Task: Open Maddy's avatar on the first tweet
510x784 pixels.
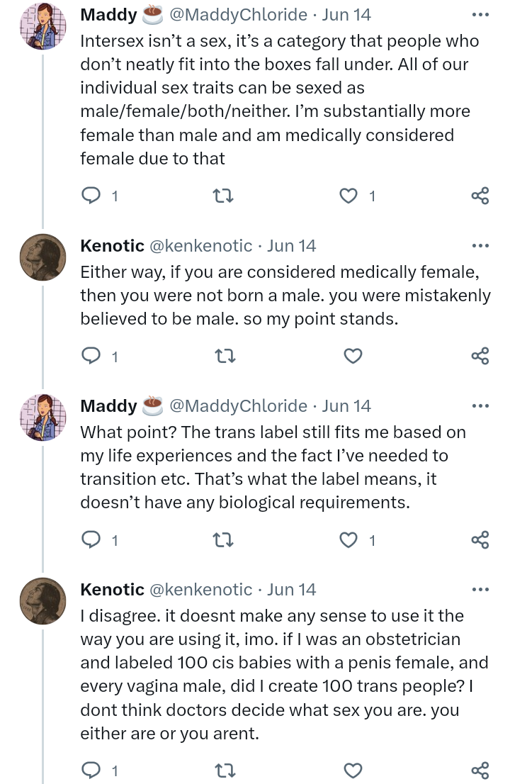Action: pyautogui.click(x=43, y=27)
